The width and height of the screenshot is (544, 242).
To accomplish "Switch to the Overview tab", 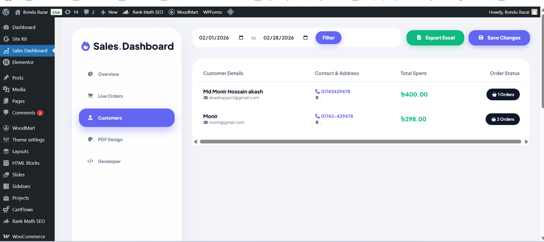I will tap(108, 74).
